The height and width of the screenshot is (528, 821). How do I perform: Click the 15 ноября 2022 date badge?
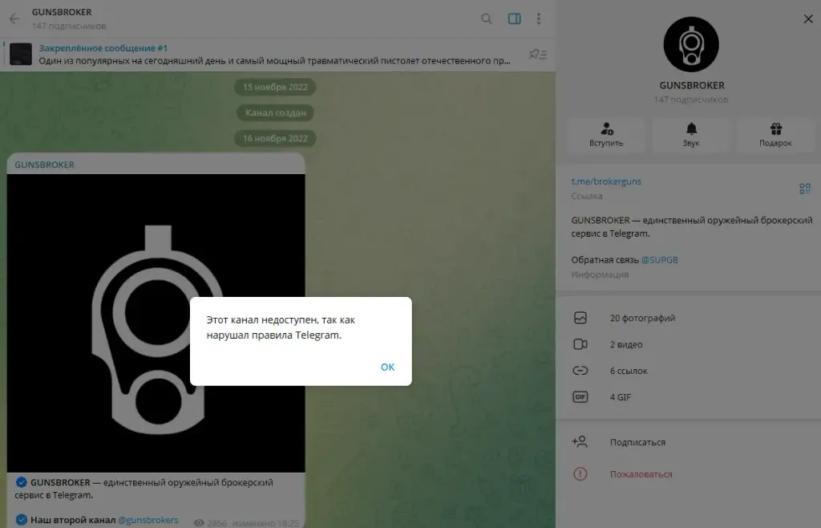[276, 87]
